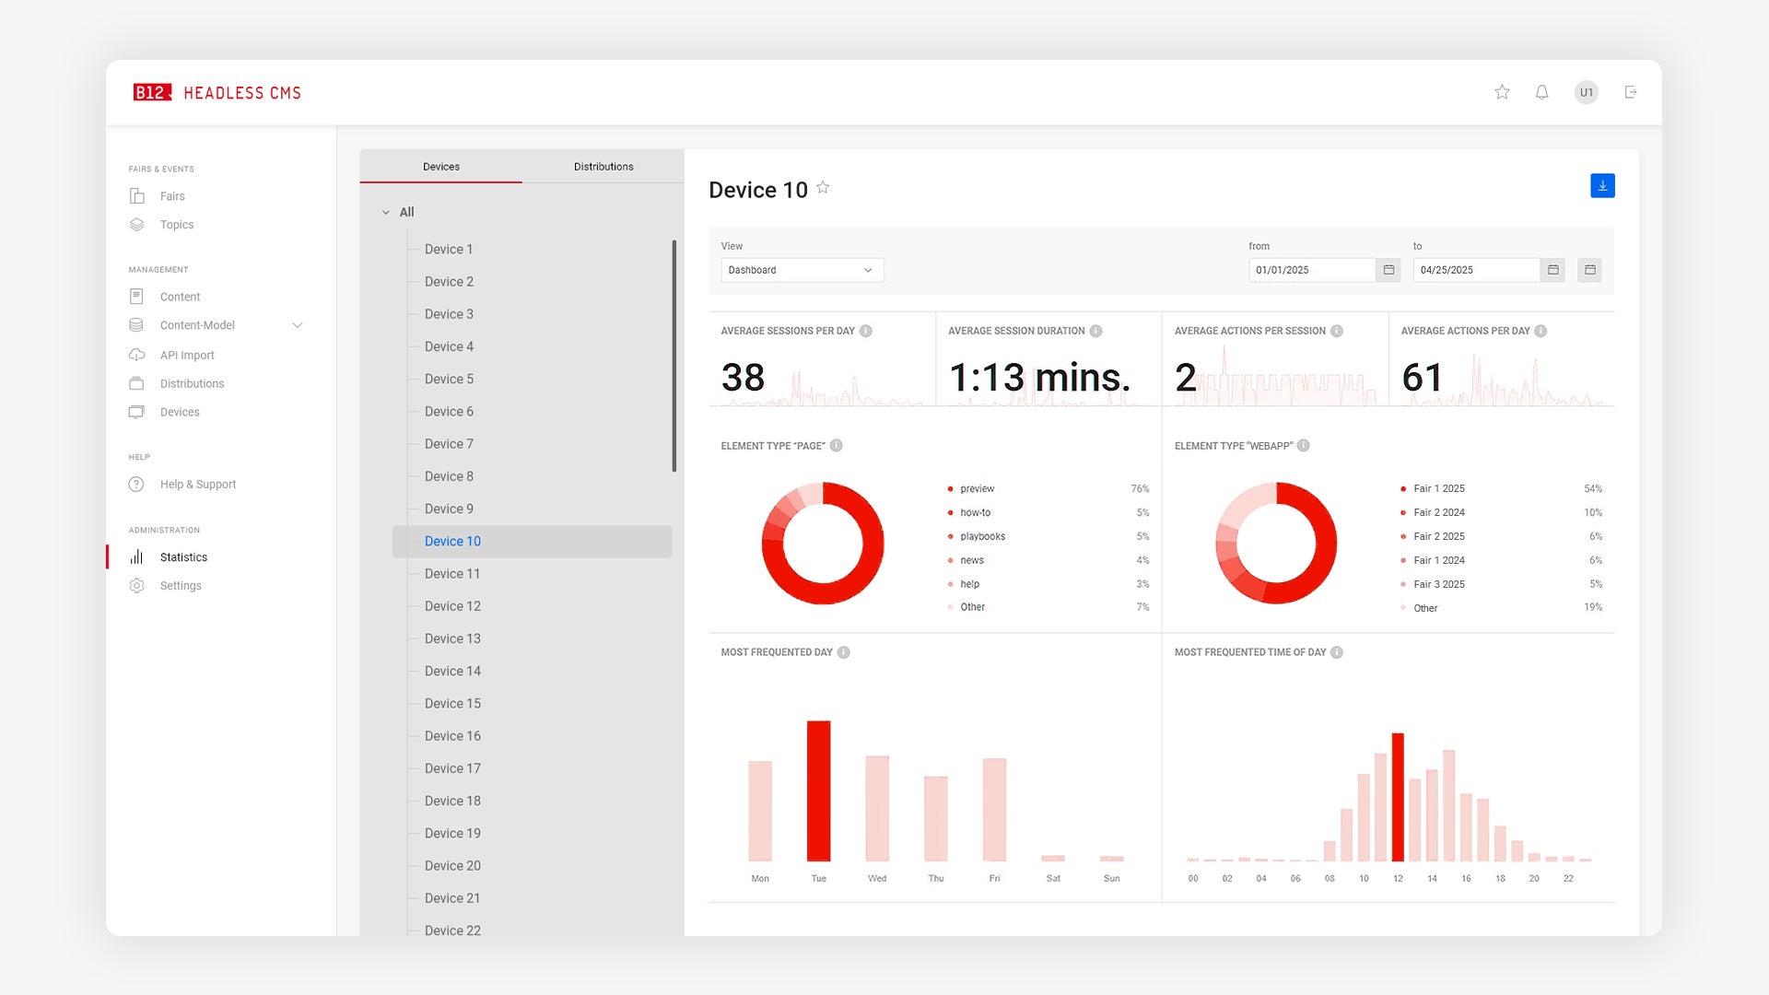1769x995 pixels.
Task: Click the 'from' date input field
Action: [x=1311, y=270]
